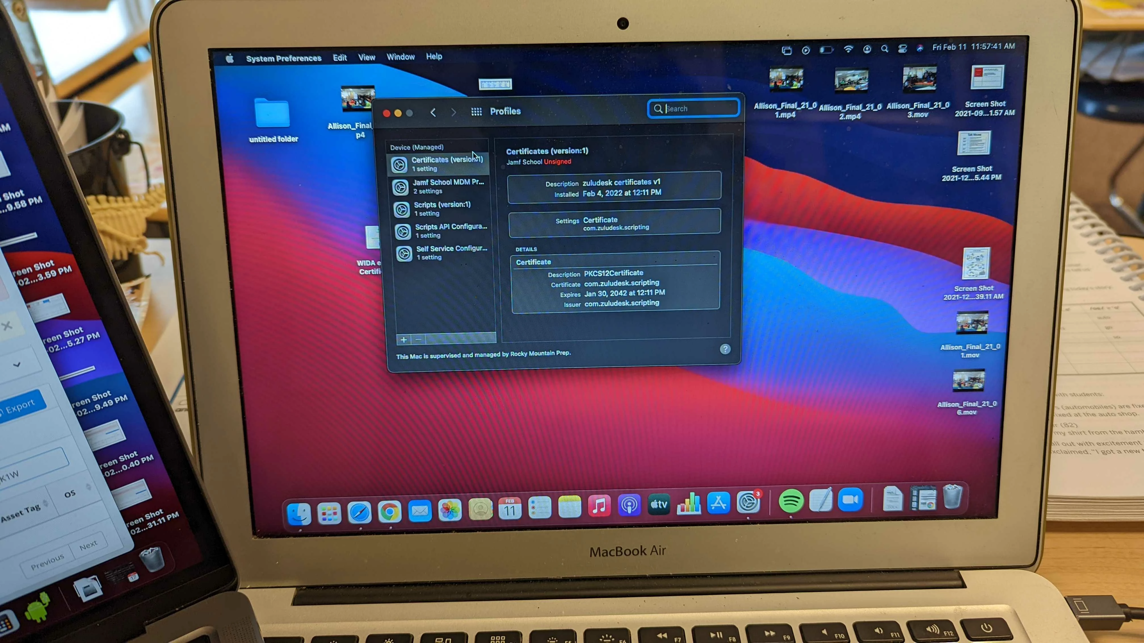1144x643 pixels.
Task: Click the plus button to add profile
Action: (403, 340)
